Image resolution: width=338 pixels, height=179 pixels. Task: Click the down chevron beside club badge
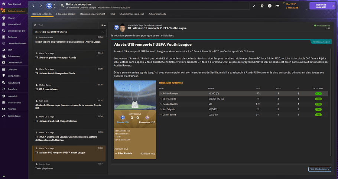coord(54,7)
